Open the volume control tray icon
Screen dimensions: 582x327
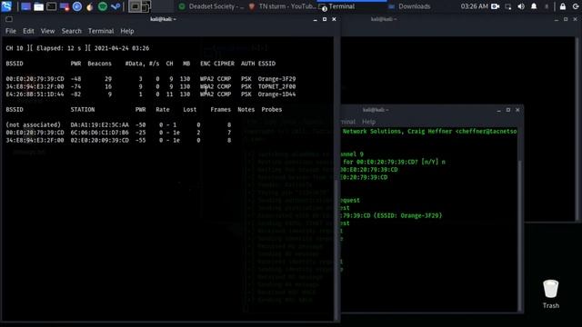coord(521,6)
